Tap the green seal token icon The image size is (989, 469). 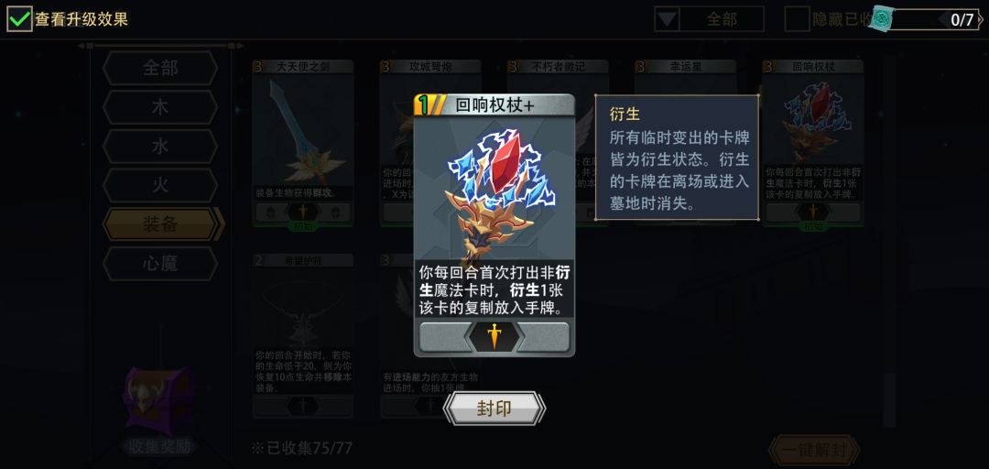[x=881, y=19]
